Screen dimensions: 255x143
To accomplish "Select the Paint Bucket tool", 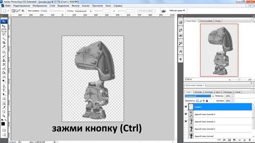I will point(4,73).
